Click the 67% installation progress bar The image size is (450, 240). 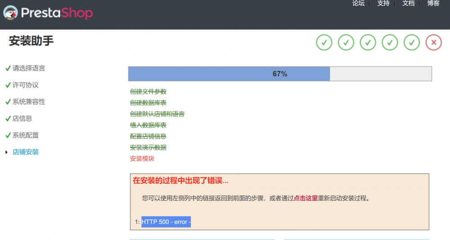[x=280, y=74]
